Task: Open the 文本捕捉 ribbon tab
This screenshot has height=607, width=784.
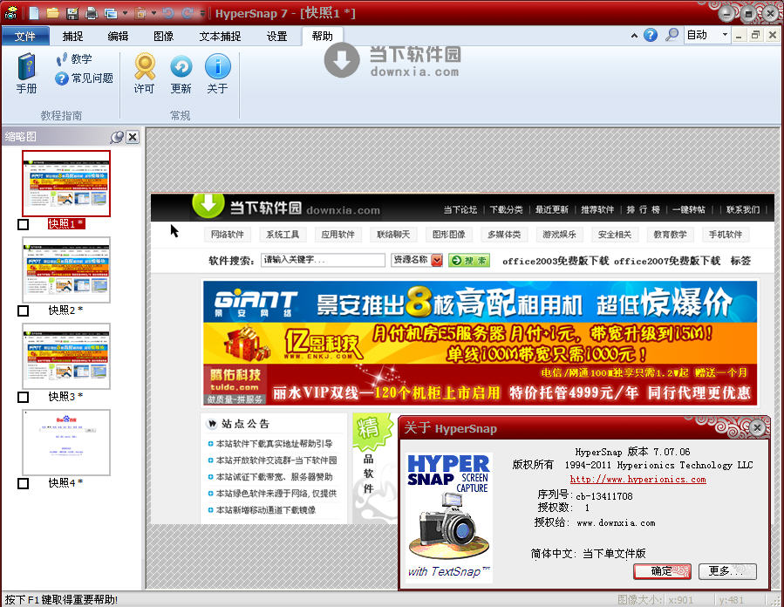Action: (x=220, y=36)
